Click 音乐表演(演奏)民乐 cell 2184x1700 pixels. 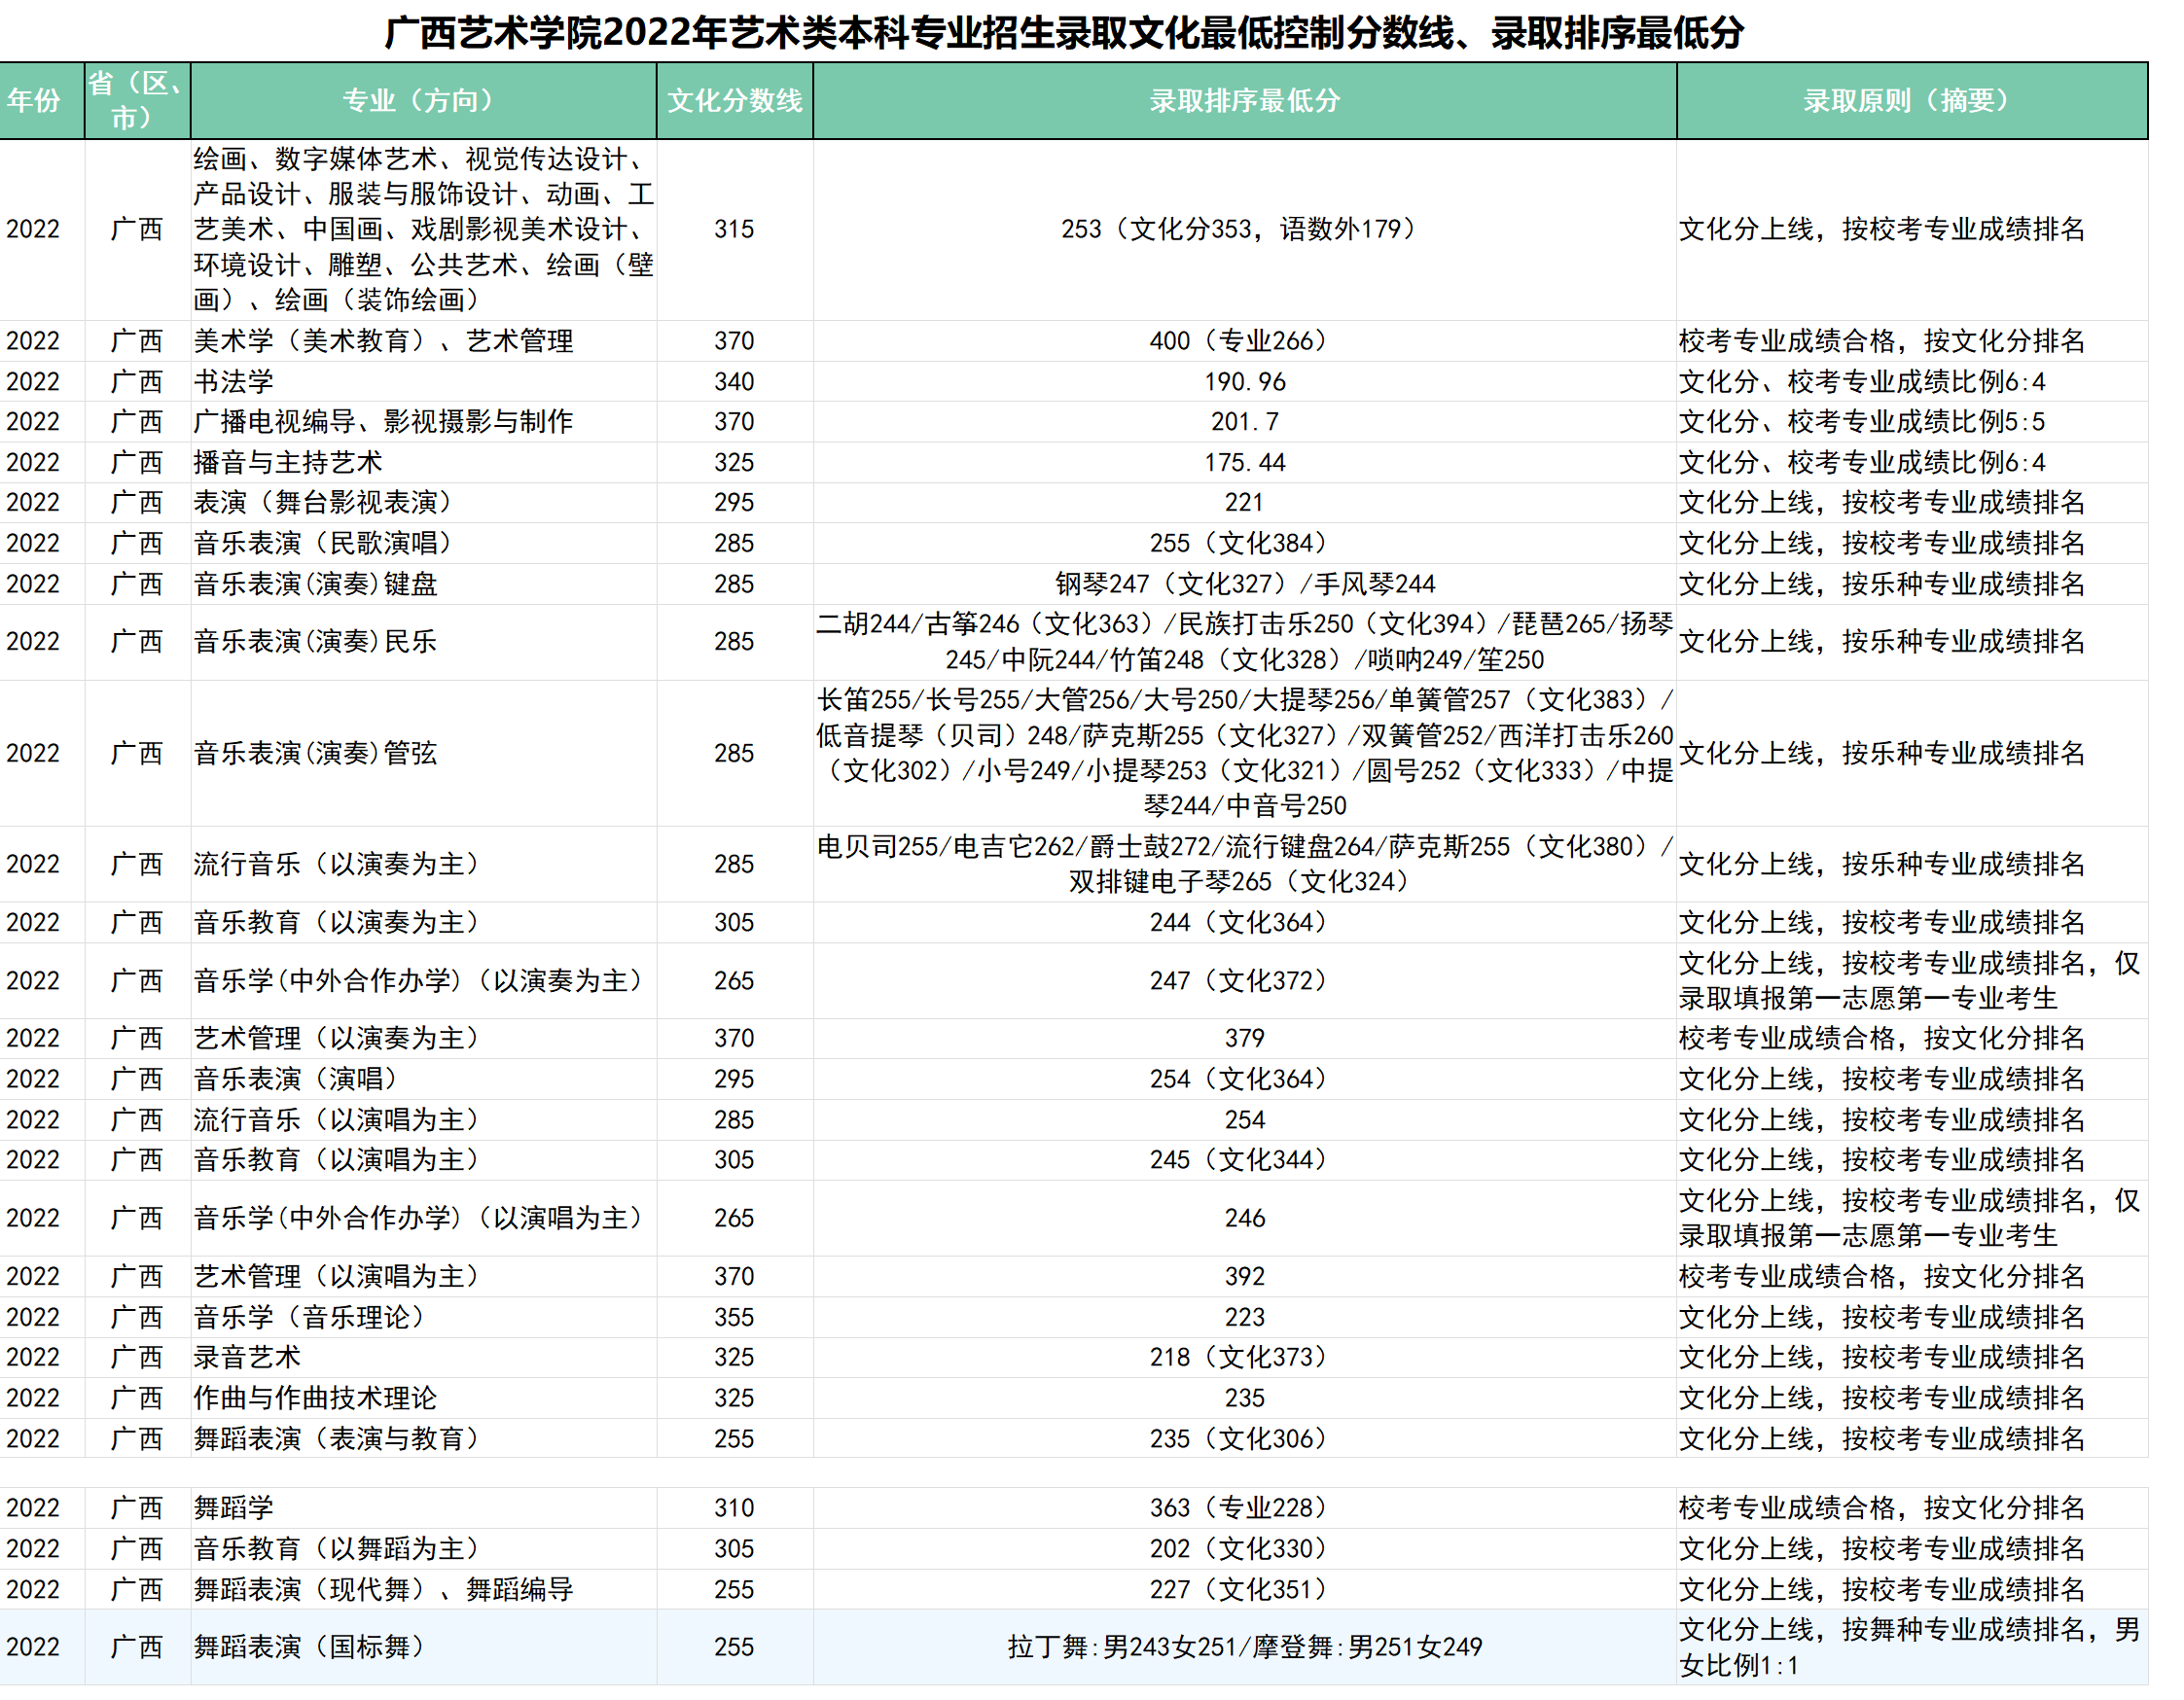[423, 642]
